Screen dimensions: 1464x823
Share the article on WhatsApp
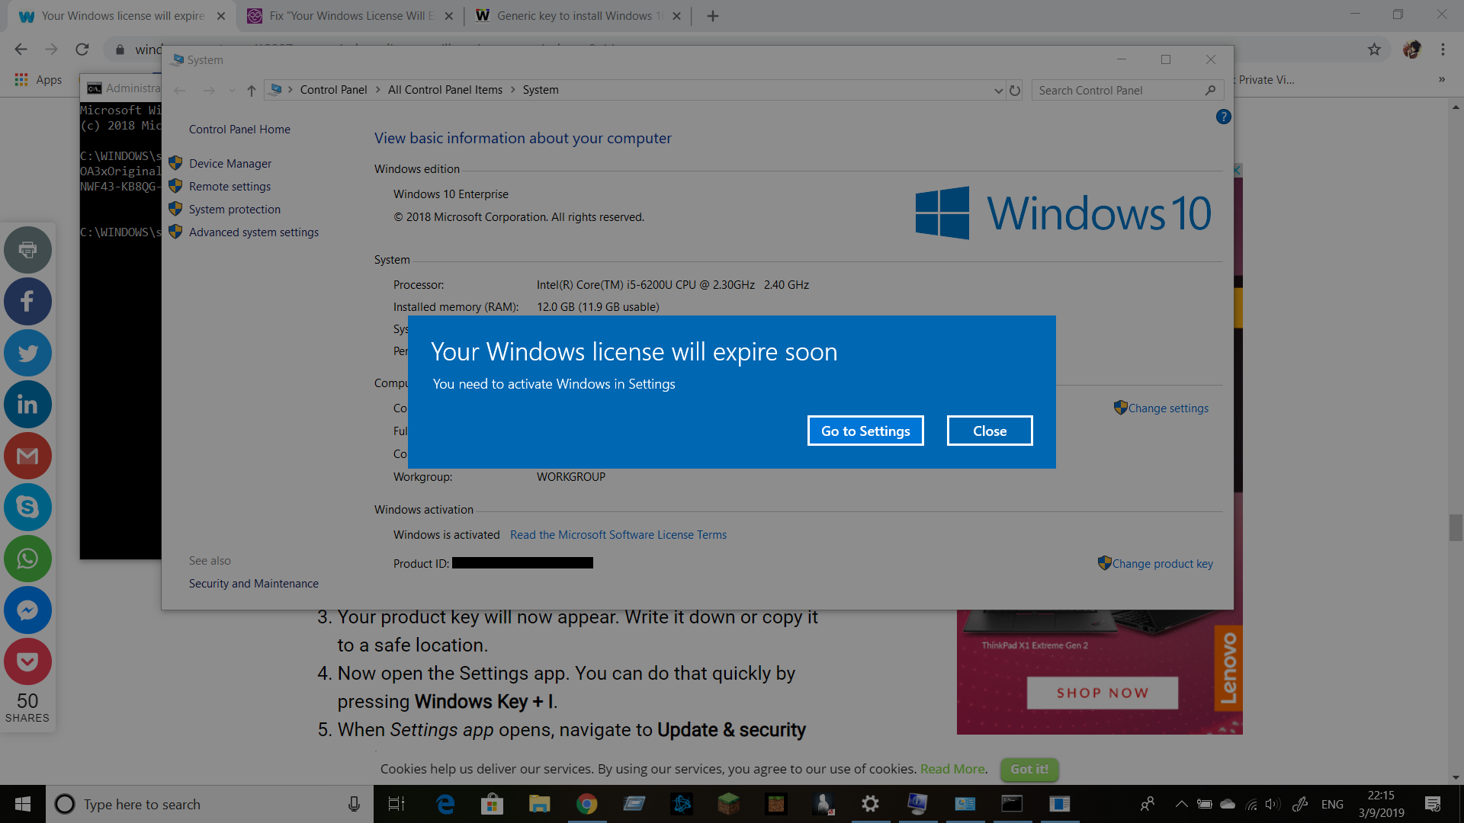click(x=27, y=559)
